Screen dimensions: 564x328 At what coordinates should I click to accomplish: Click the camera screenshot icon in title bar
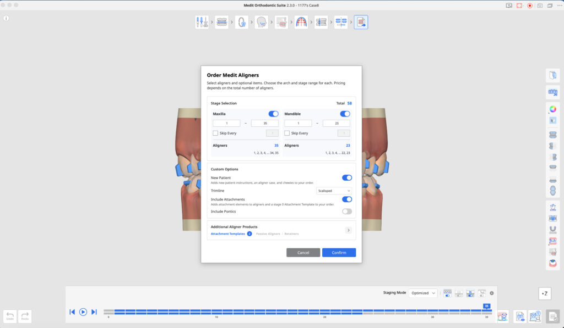pos(540,5)
